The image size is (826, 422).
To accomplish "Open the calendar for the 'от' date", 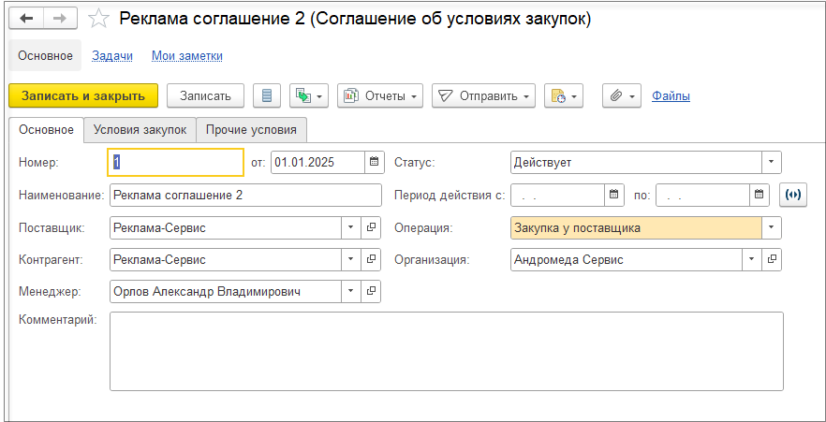I will [x=375, y=163].
